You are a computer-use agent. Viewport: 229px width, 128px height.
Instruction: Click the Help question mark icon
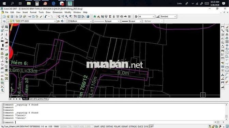pyautogui.click(x=88, y=17)
